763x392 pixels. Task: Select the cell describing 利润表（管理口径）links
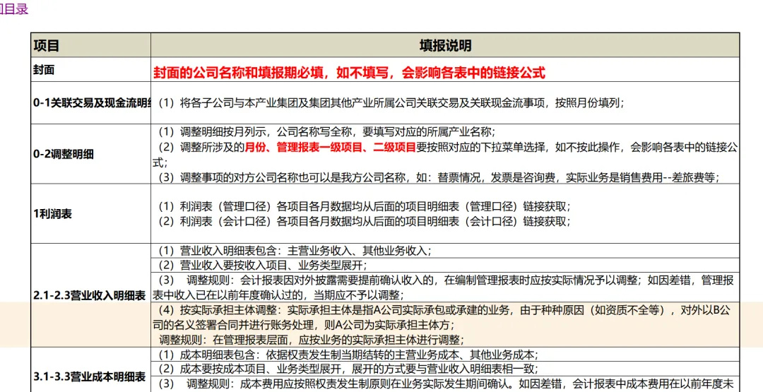445,213
